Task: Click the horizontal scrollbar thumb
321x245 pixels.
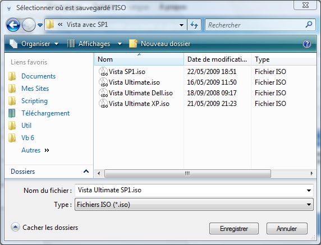Action: (x=187, y=173)
